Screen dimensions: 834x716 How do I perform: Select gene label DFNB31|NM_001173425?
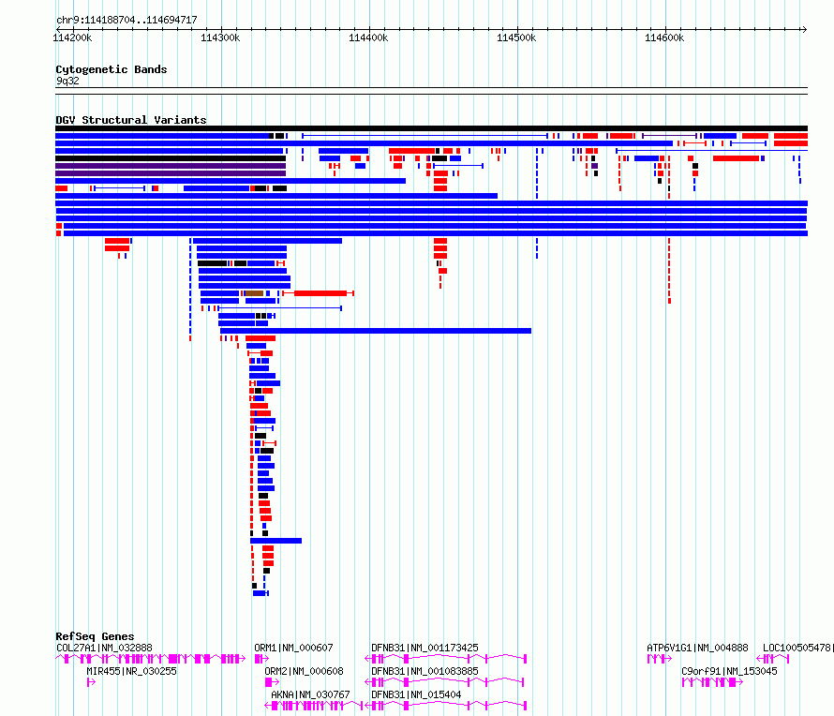(425, 648)
